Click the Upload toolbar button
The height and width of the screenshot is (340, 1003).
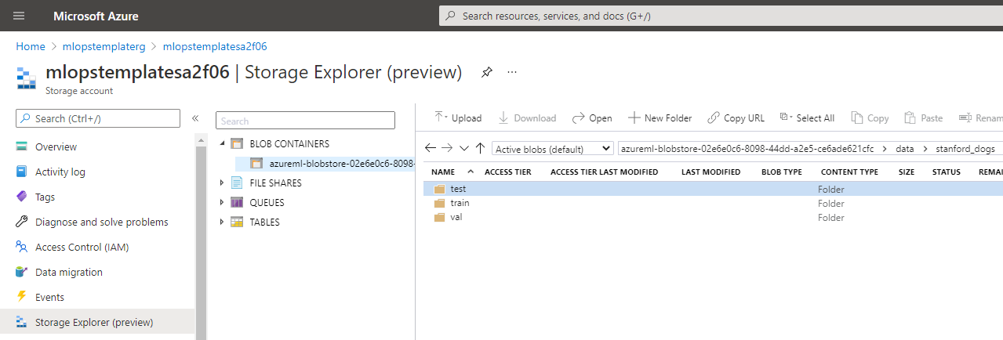(458, 118)
